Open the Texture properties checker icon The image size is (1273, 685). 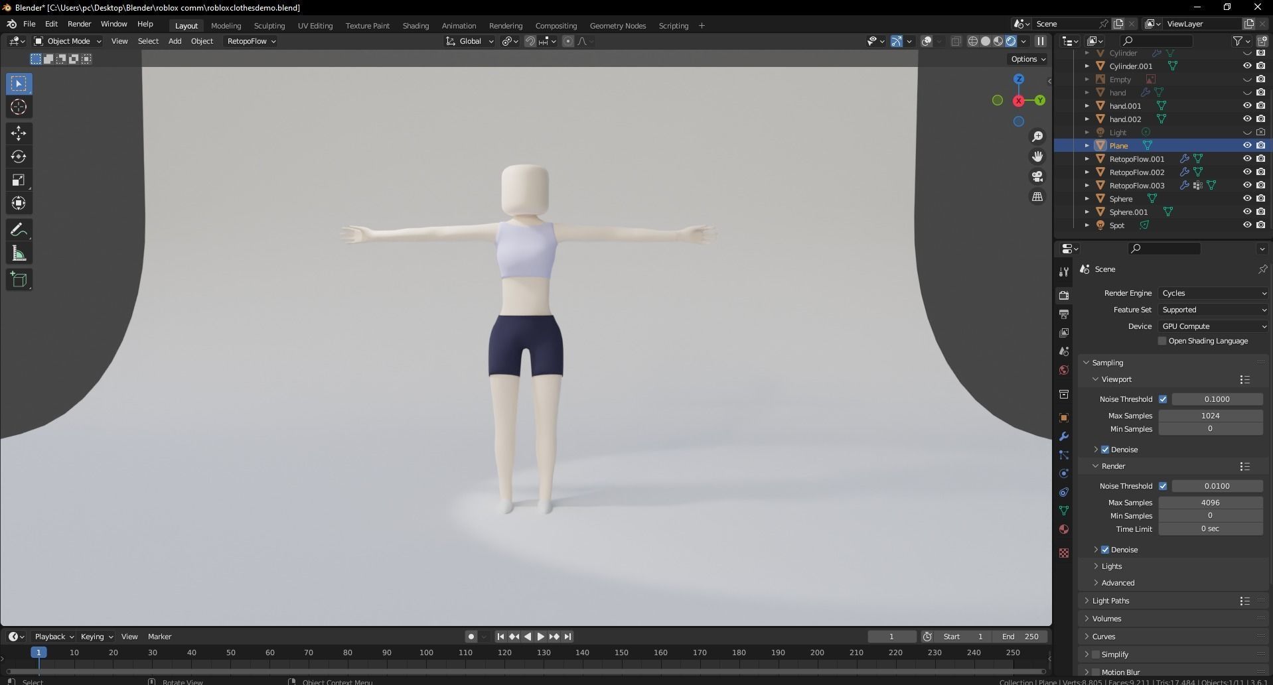click(x=1064, y=553)
